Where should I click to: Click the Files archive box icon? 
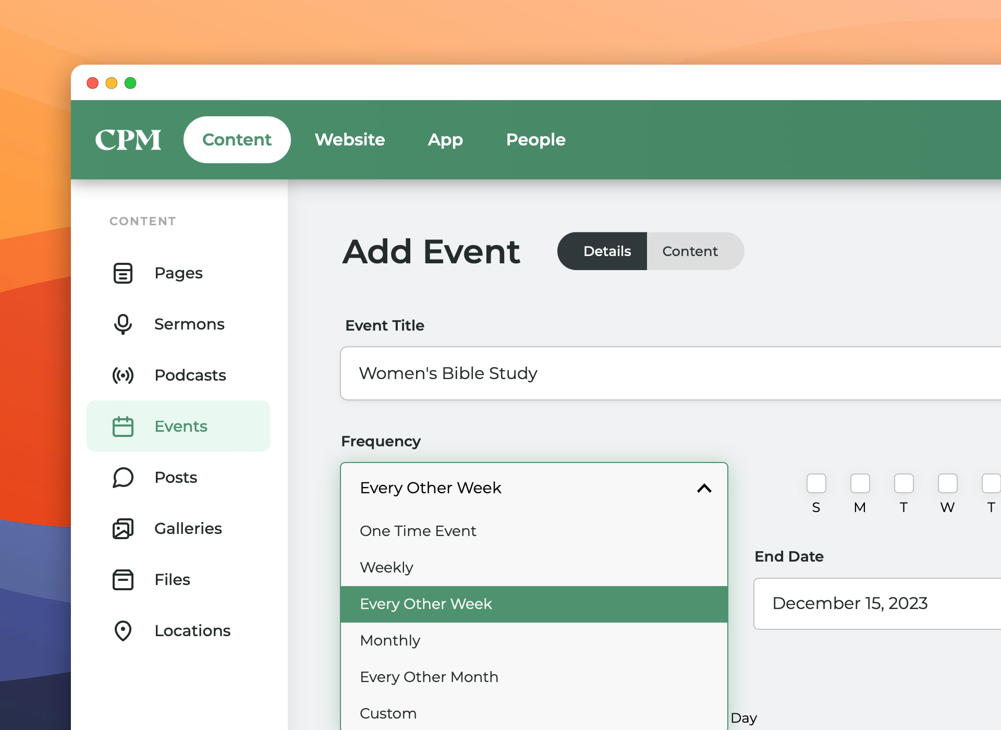tap(123, 580)
